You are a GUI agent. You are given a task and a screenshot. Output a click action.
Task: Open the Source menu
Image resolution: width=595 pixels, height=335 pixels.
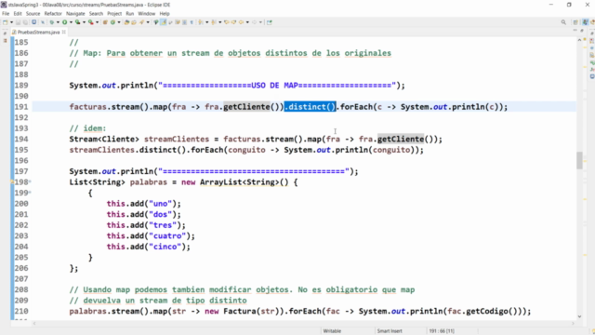pyautogui.click(x=33, y=13)
